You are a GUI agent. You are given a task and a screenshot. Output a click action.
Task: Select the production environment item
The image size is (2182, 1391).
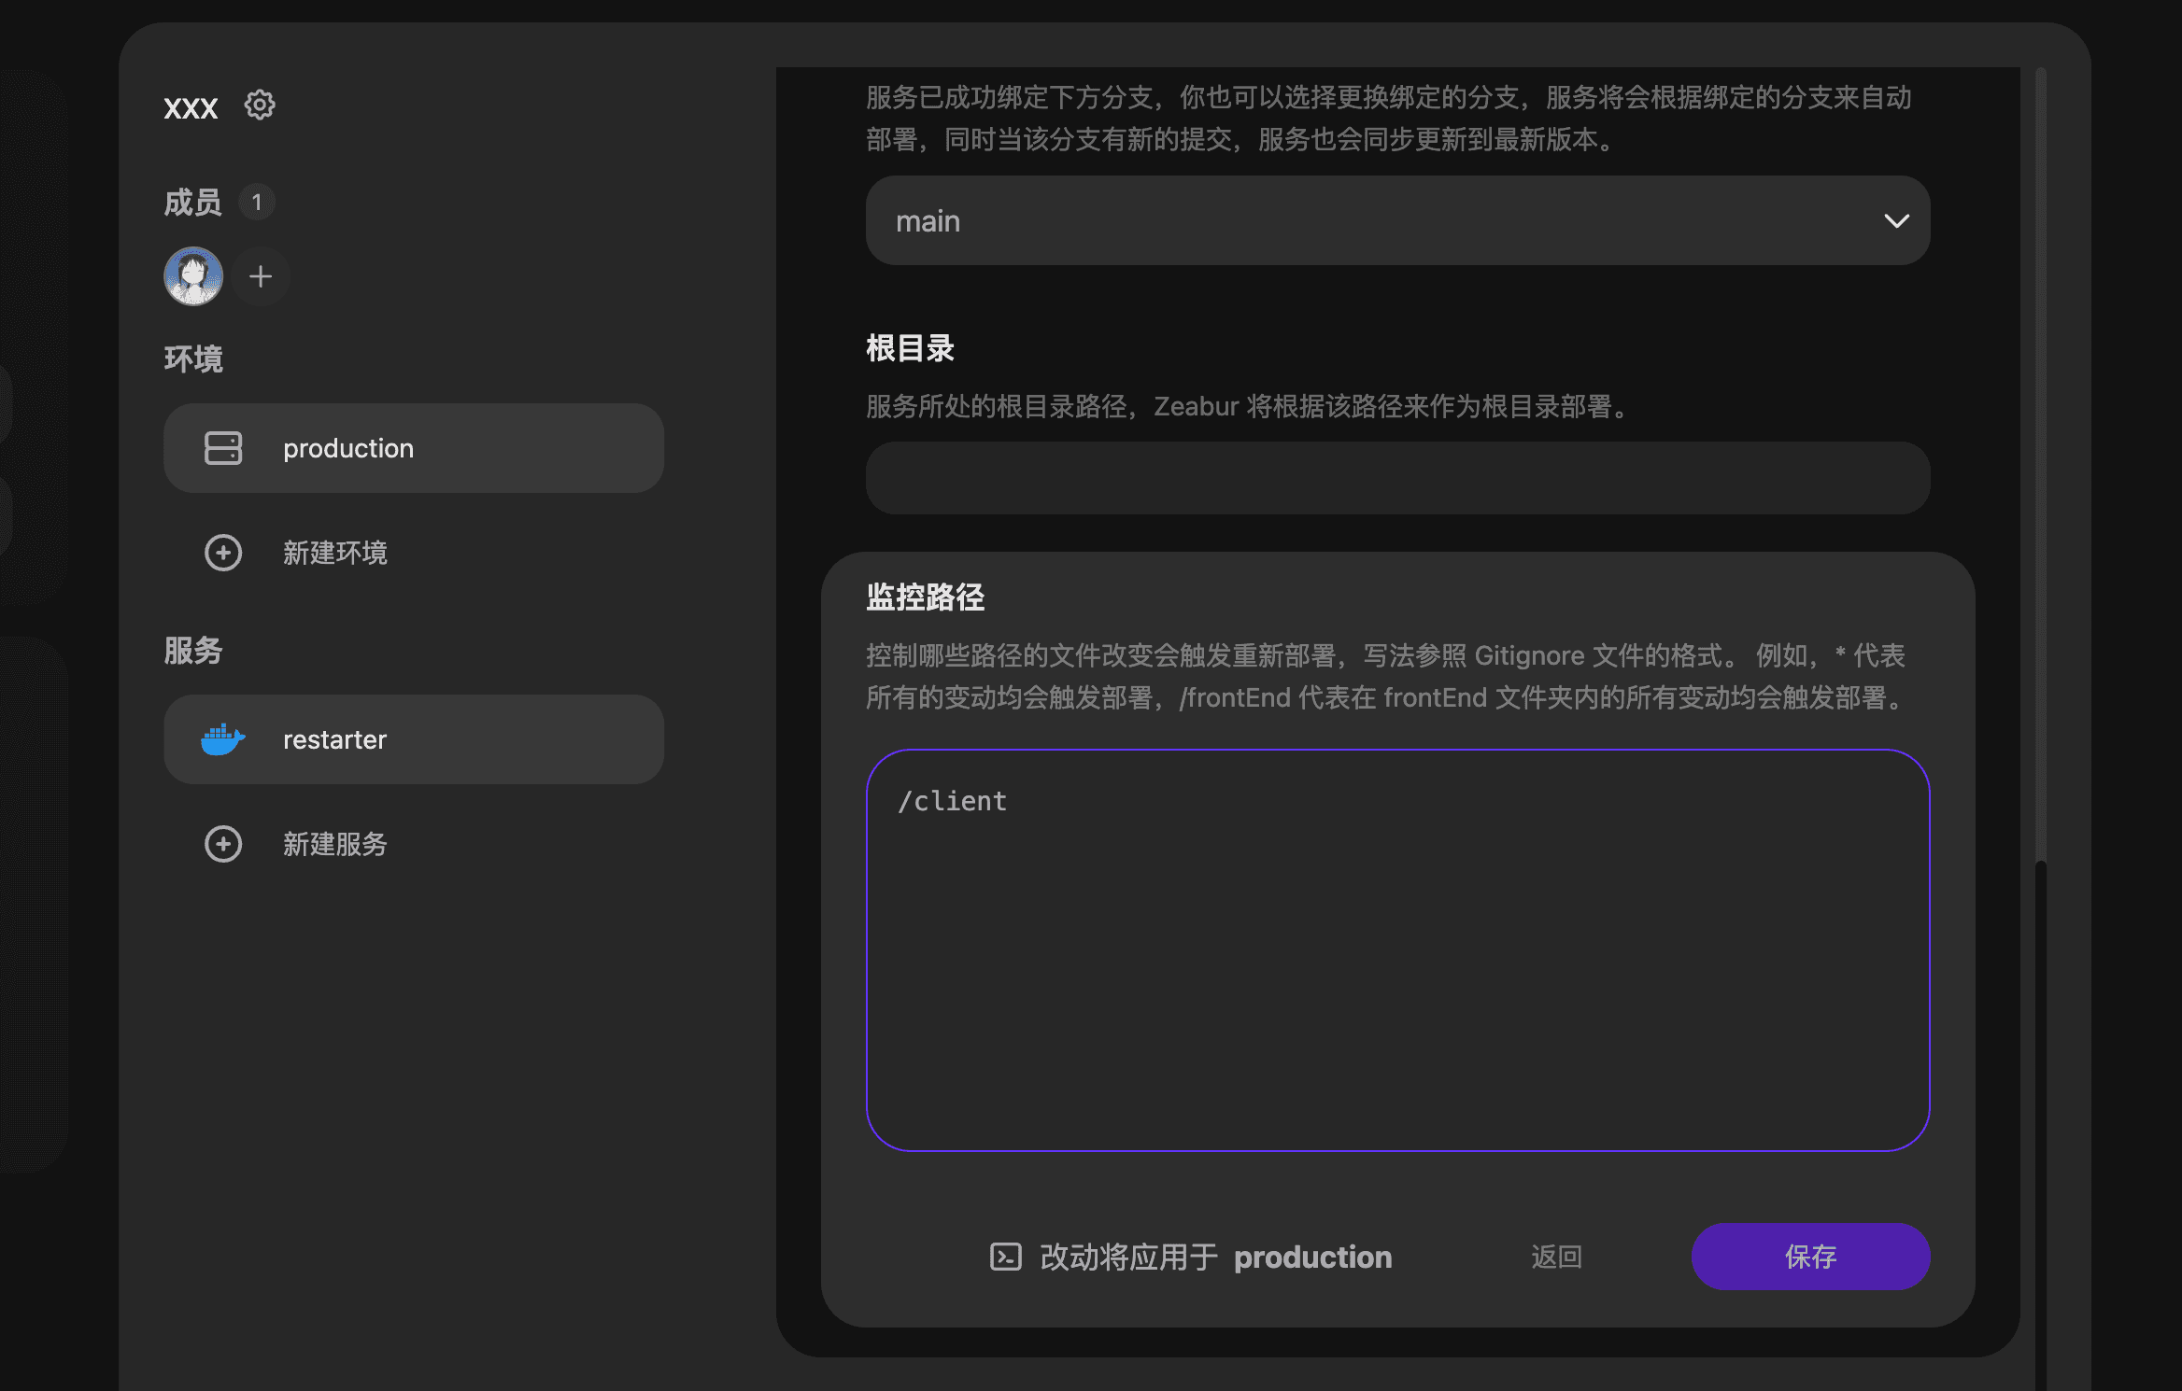click(x=413, y=448)
